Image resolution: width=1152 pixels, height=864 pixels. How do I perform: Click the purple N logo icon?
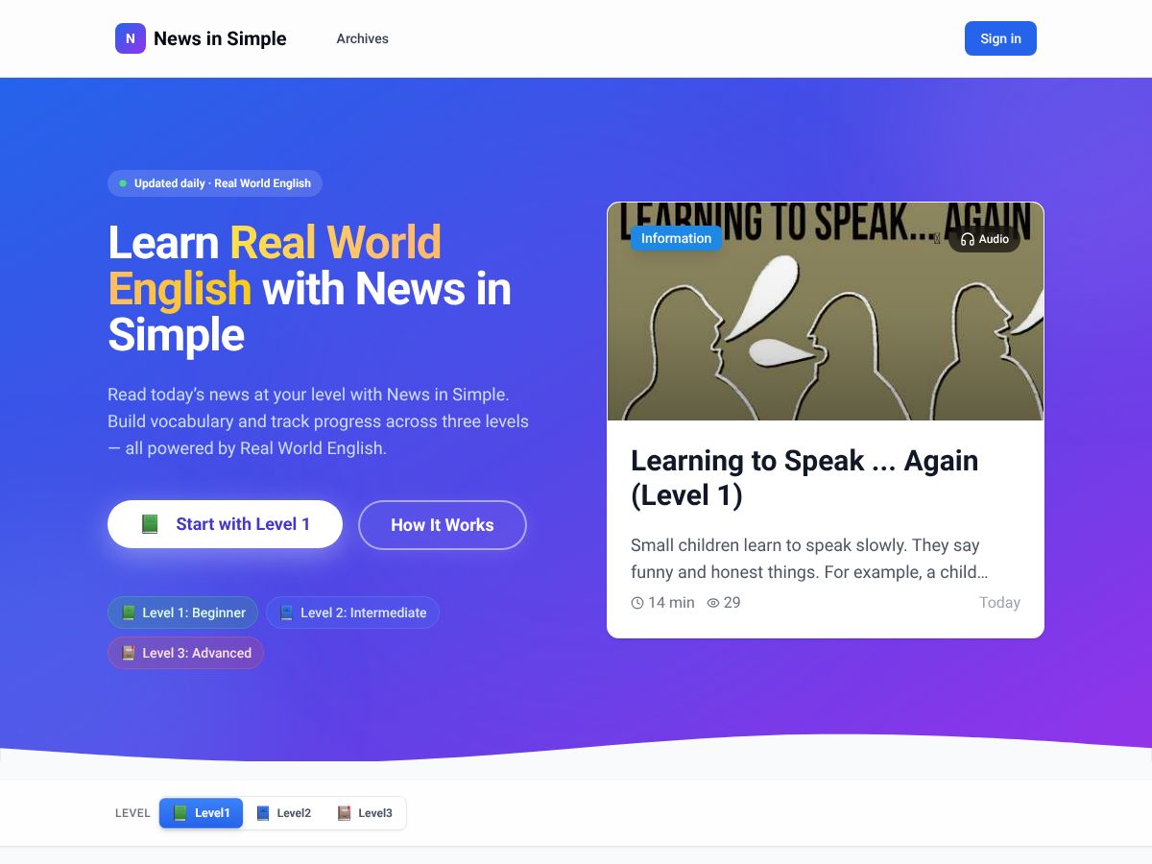click(131, 38)
